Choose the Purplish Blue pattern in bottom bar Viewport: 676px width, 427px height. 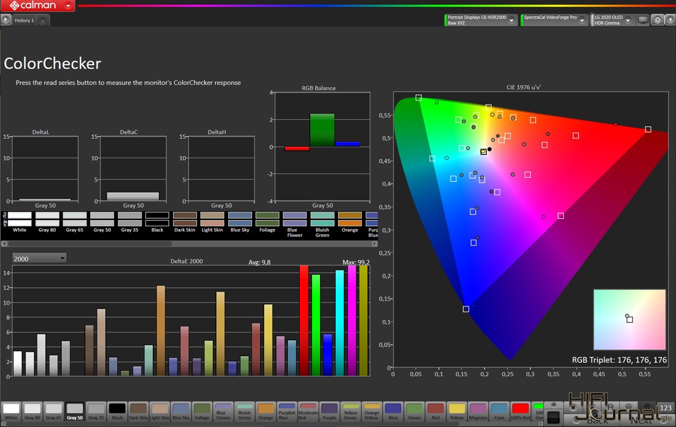[x=287, y=411]
